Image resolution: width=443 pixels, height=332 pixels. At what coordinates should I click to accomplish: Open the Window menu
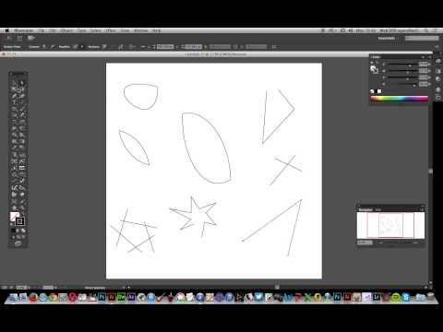141,30
